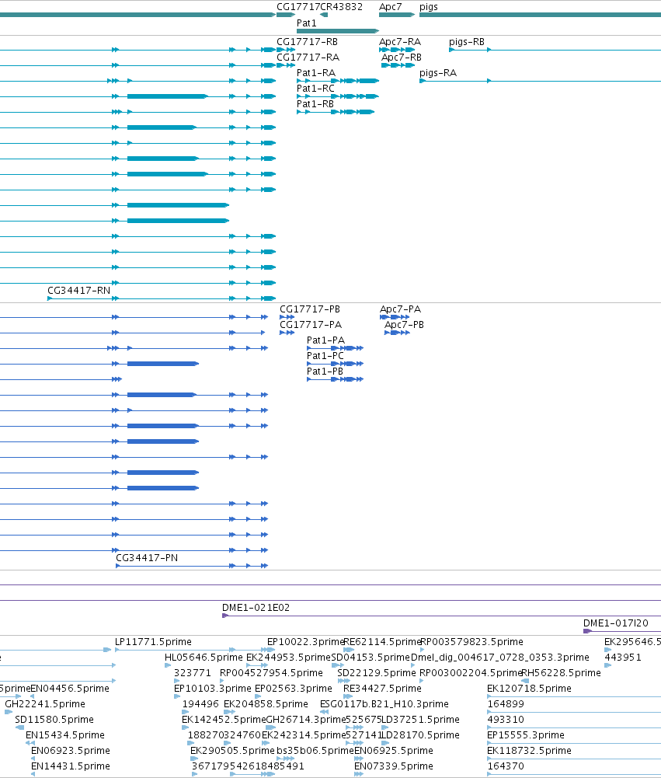This screenshot has height=778, width=661.
Task: Click the LP11771.5prime EST label
Action: click(x=153, y=642)
